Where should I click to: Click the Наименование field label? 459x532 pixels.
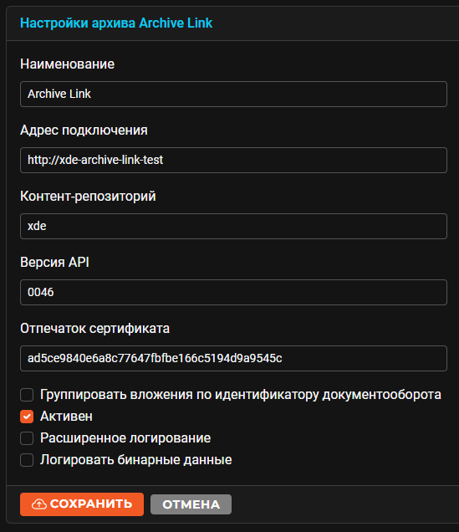pyautogui.click(x=68, y=64)
